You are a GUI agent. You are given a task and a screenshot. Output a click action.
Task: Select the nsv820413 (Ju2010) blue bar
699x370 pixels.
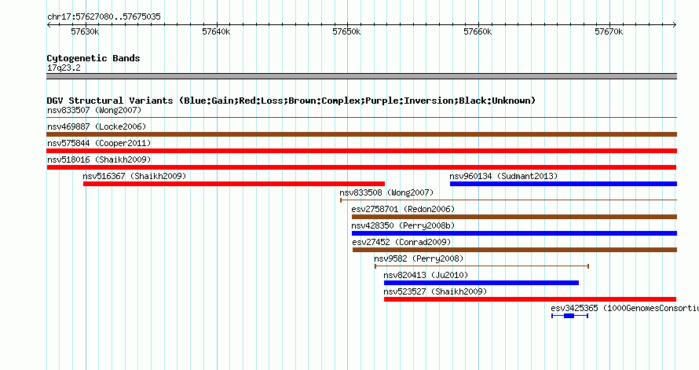[481, 283]
